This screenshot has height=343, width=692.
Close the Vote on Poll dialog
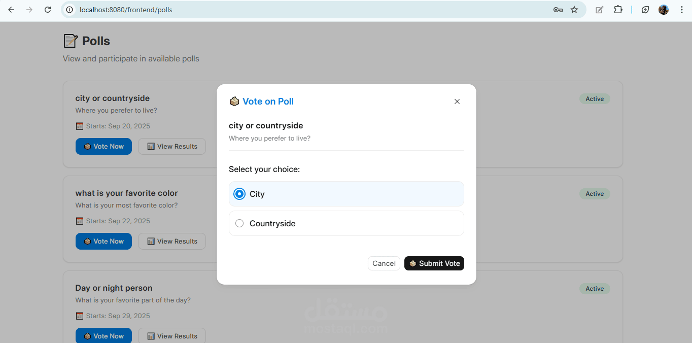coord(457,101)
